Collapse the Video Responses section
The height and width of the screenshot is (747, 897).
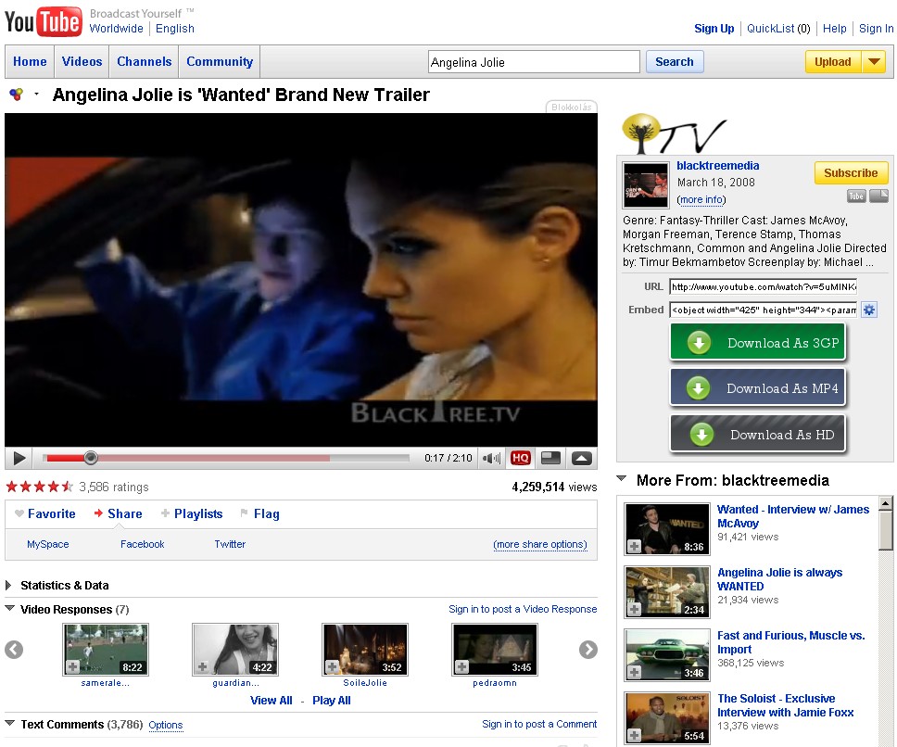(9, 610)
